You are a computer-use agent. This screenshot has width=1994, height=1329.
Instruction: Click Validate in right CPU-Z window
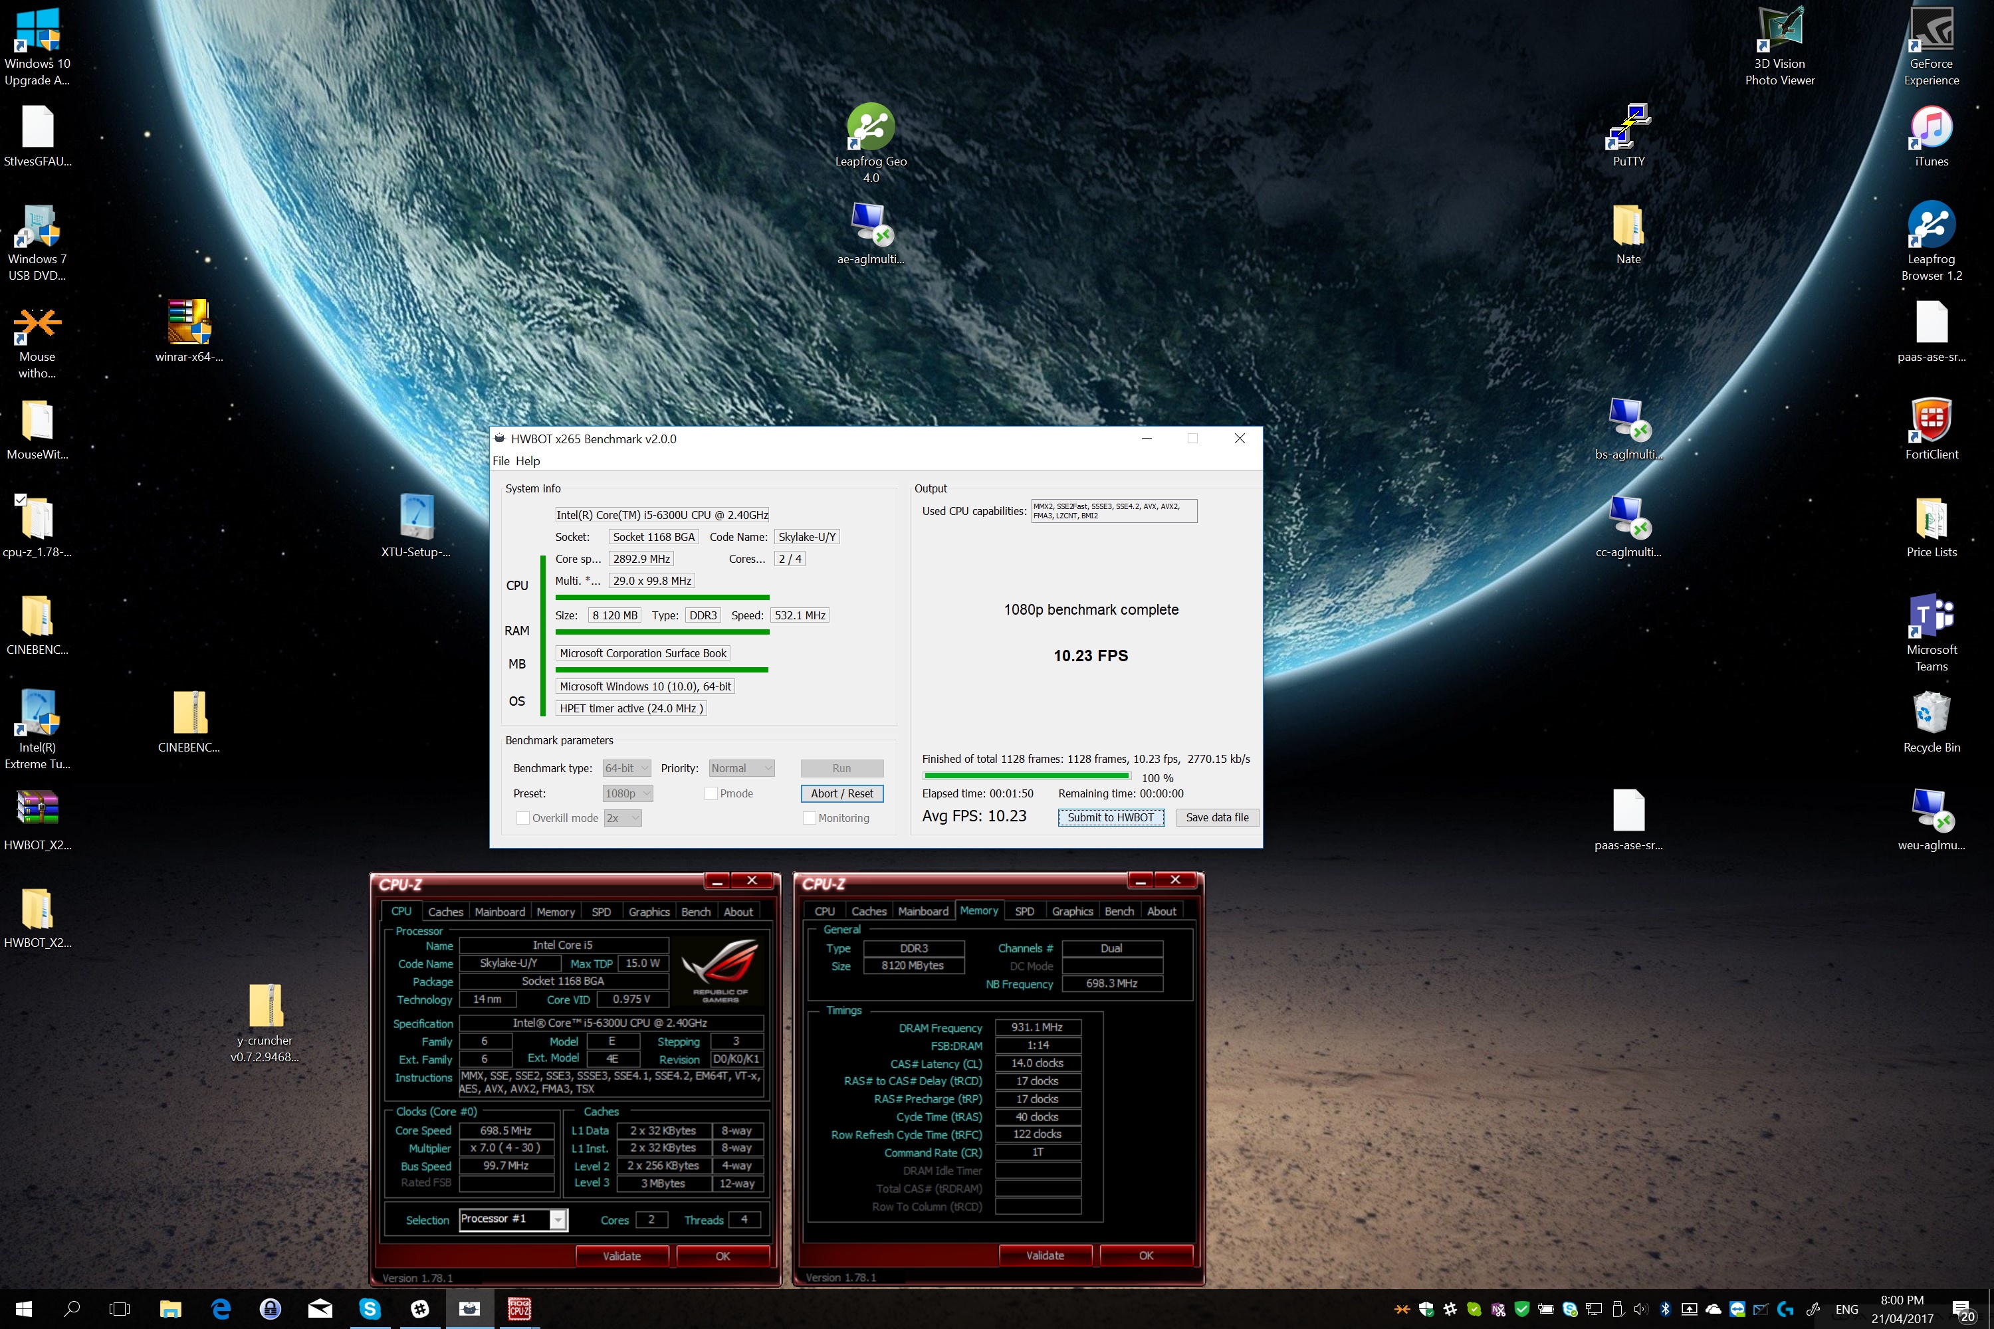pos(1044,1255)
